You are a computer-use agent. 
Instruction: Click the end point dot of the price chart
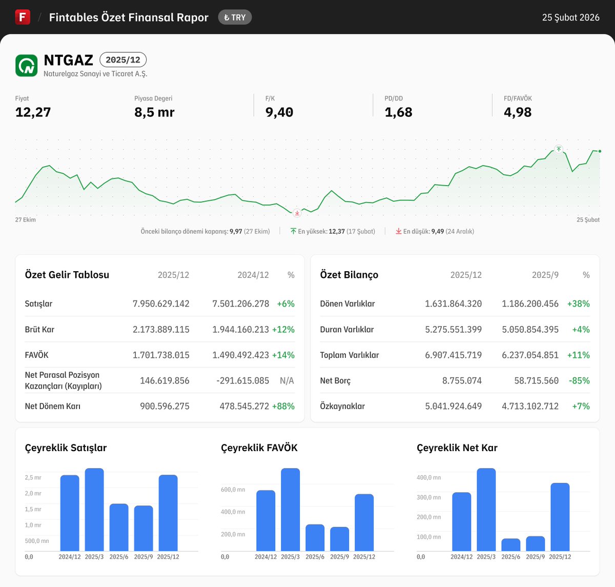tap(600, 151)
